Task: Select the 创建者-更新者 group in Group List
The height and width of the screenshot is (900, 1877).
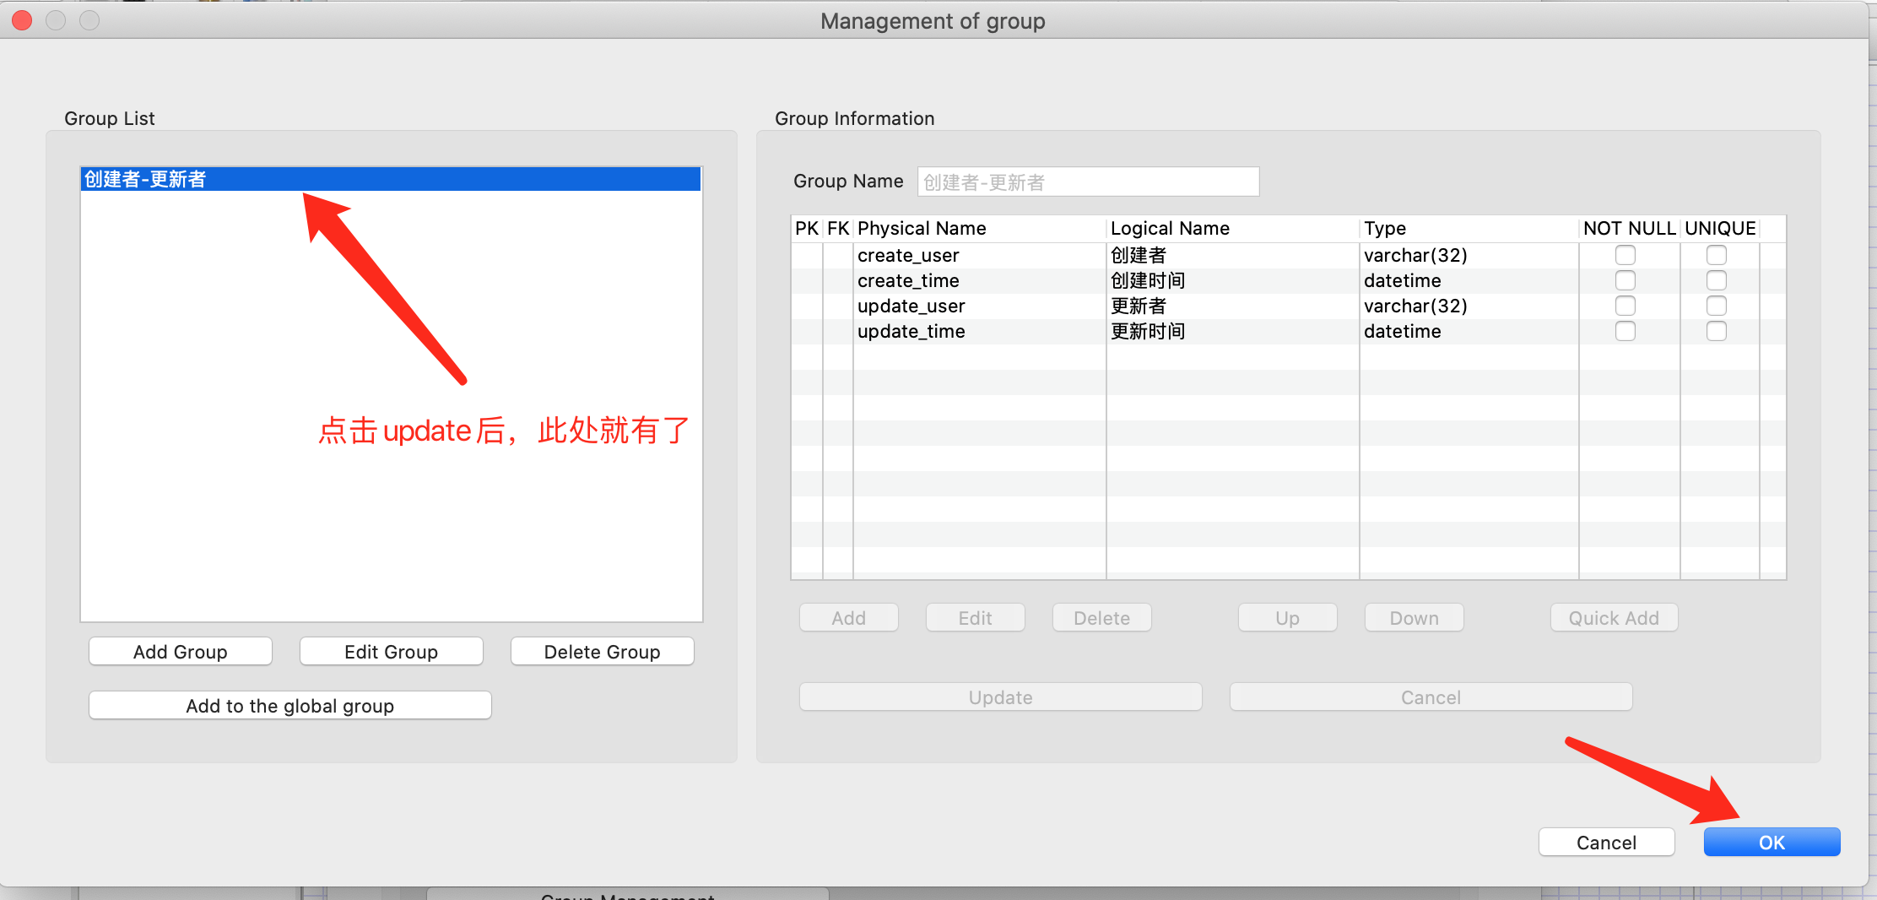Action: [x=390, y=179]
